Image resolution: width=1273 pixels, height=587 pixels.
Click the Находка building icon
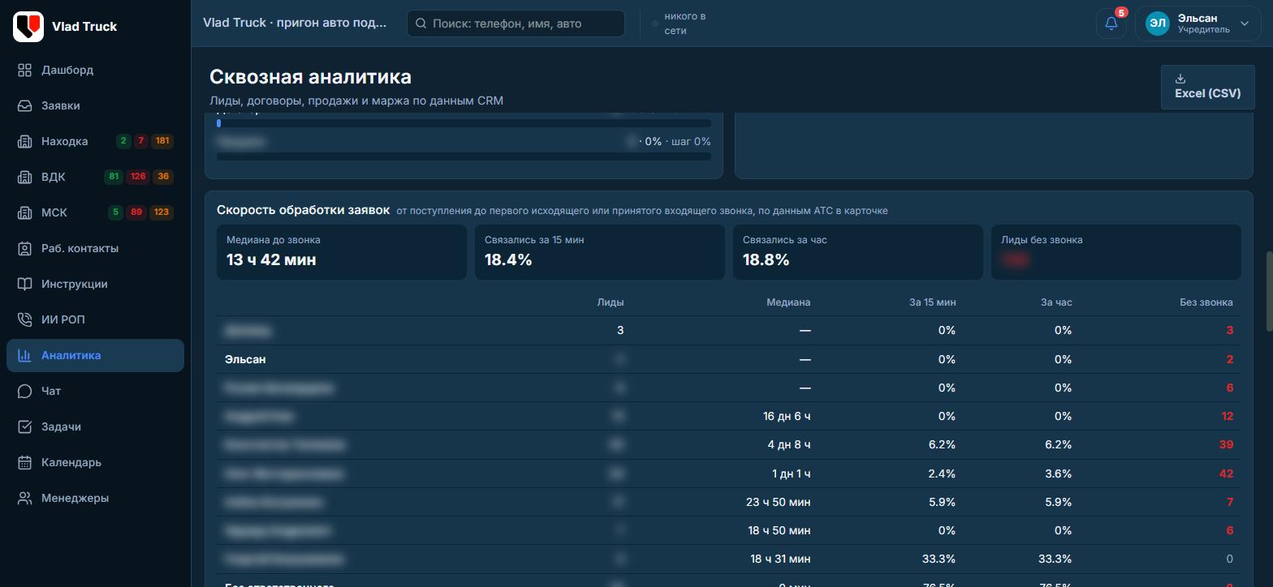pos(25,142)
